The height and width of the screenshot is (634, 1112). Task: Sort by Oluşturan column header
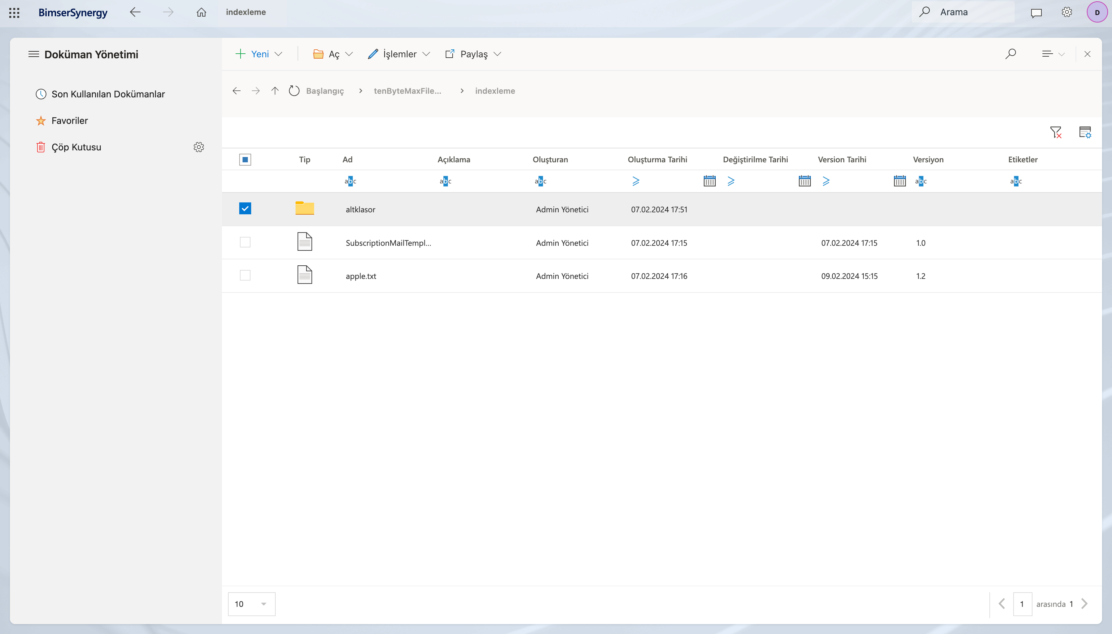550,159
